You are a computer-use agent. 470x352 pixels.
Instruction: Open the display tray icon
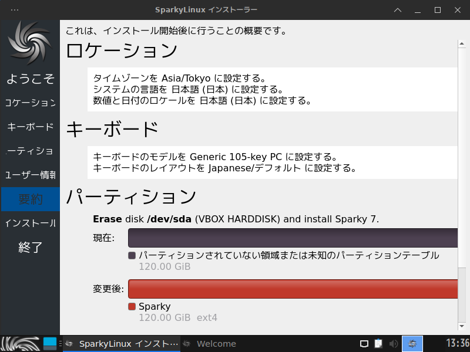364,344
